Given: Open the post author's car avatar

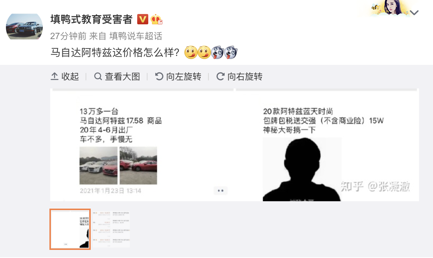Looking at the screenshot, I should pyautogui.click(x=24, y=27).
